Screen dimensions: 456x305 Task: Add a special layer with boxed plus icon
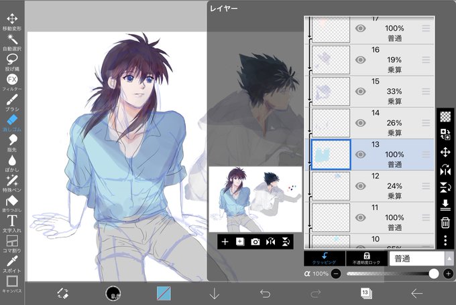coord(240,241)
